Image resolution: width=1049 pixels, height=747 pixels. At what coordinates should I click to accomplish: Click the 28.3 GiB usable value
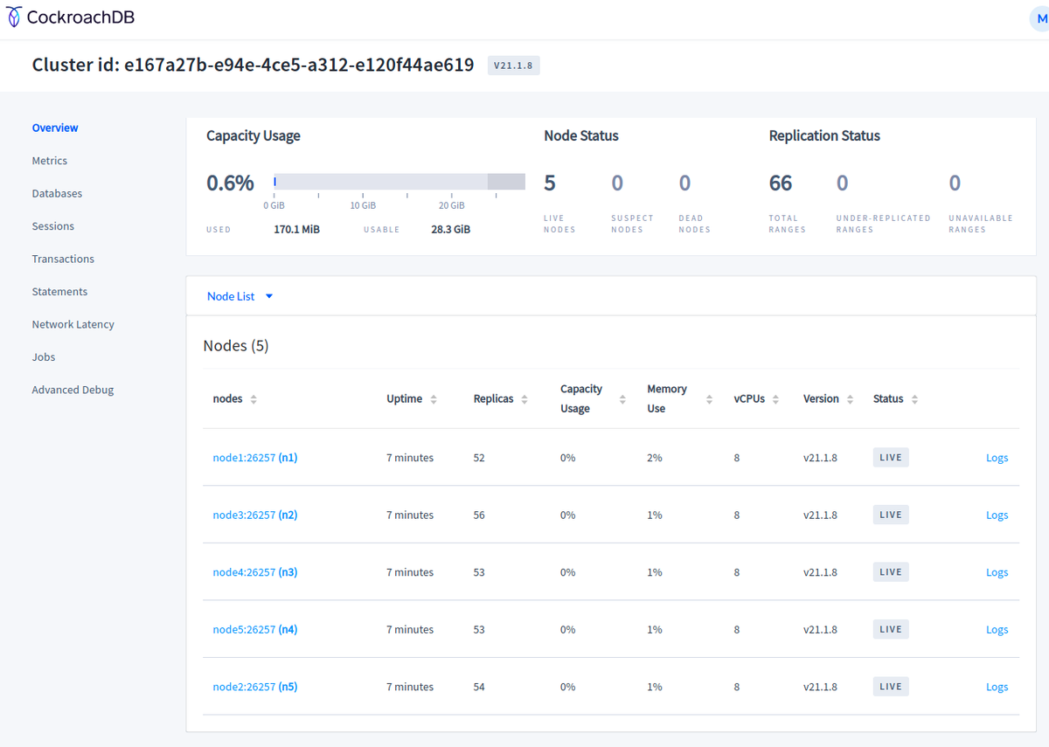(x=451, y=230)
